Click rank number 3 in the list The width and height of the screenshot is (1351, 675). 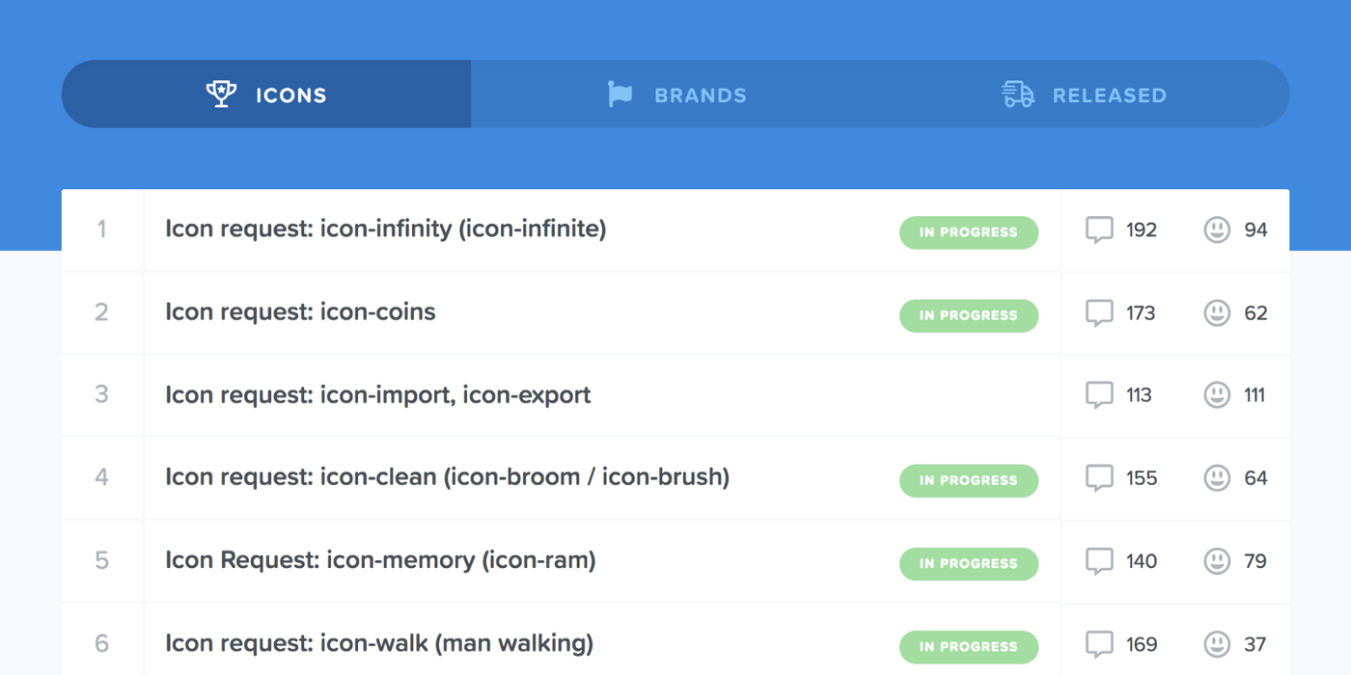tap(101, 394)
